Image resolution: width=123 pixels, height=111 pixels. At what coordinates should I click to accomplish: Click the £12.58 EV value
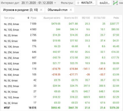tap(74, 58)
